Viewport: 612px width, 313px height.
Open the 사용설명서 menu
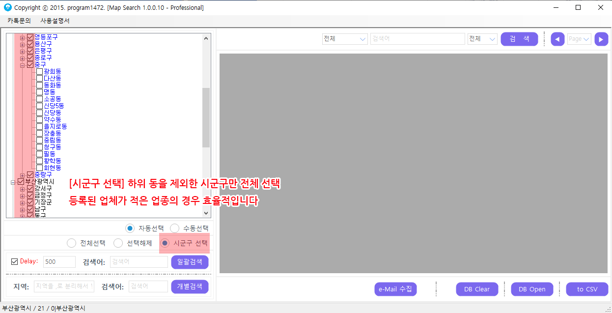coord(55,21)
